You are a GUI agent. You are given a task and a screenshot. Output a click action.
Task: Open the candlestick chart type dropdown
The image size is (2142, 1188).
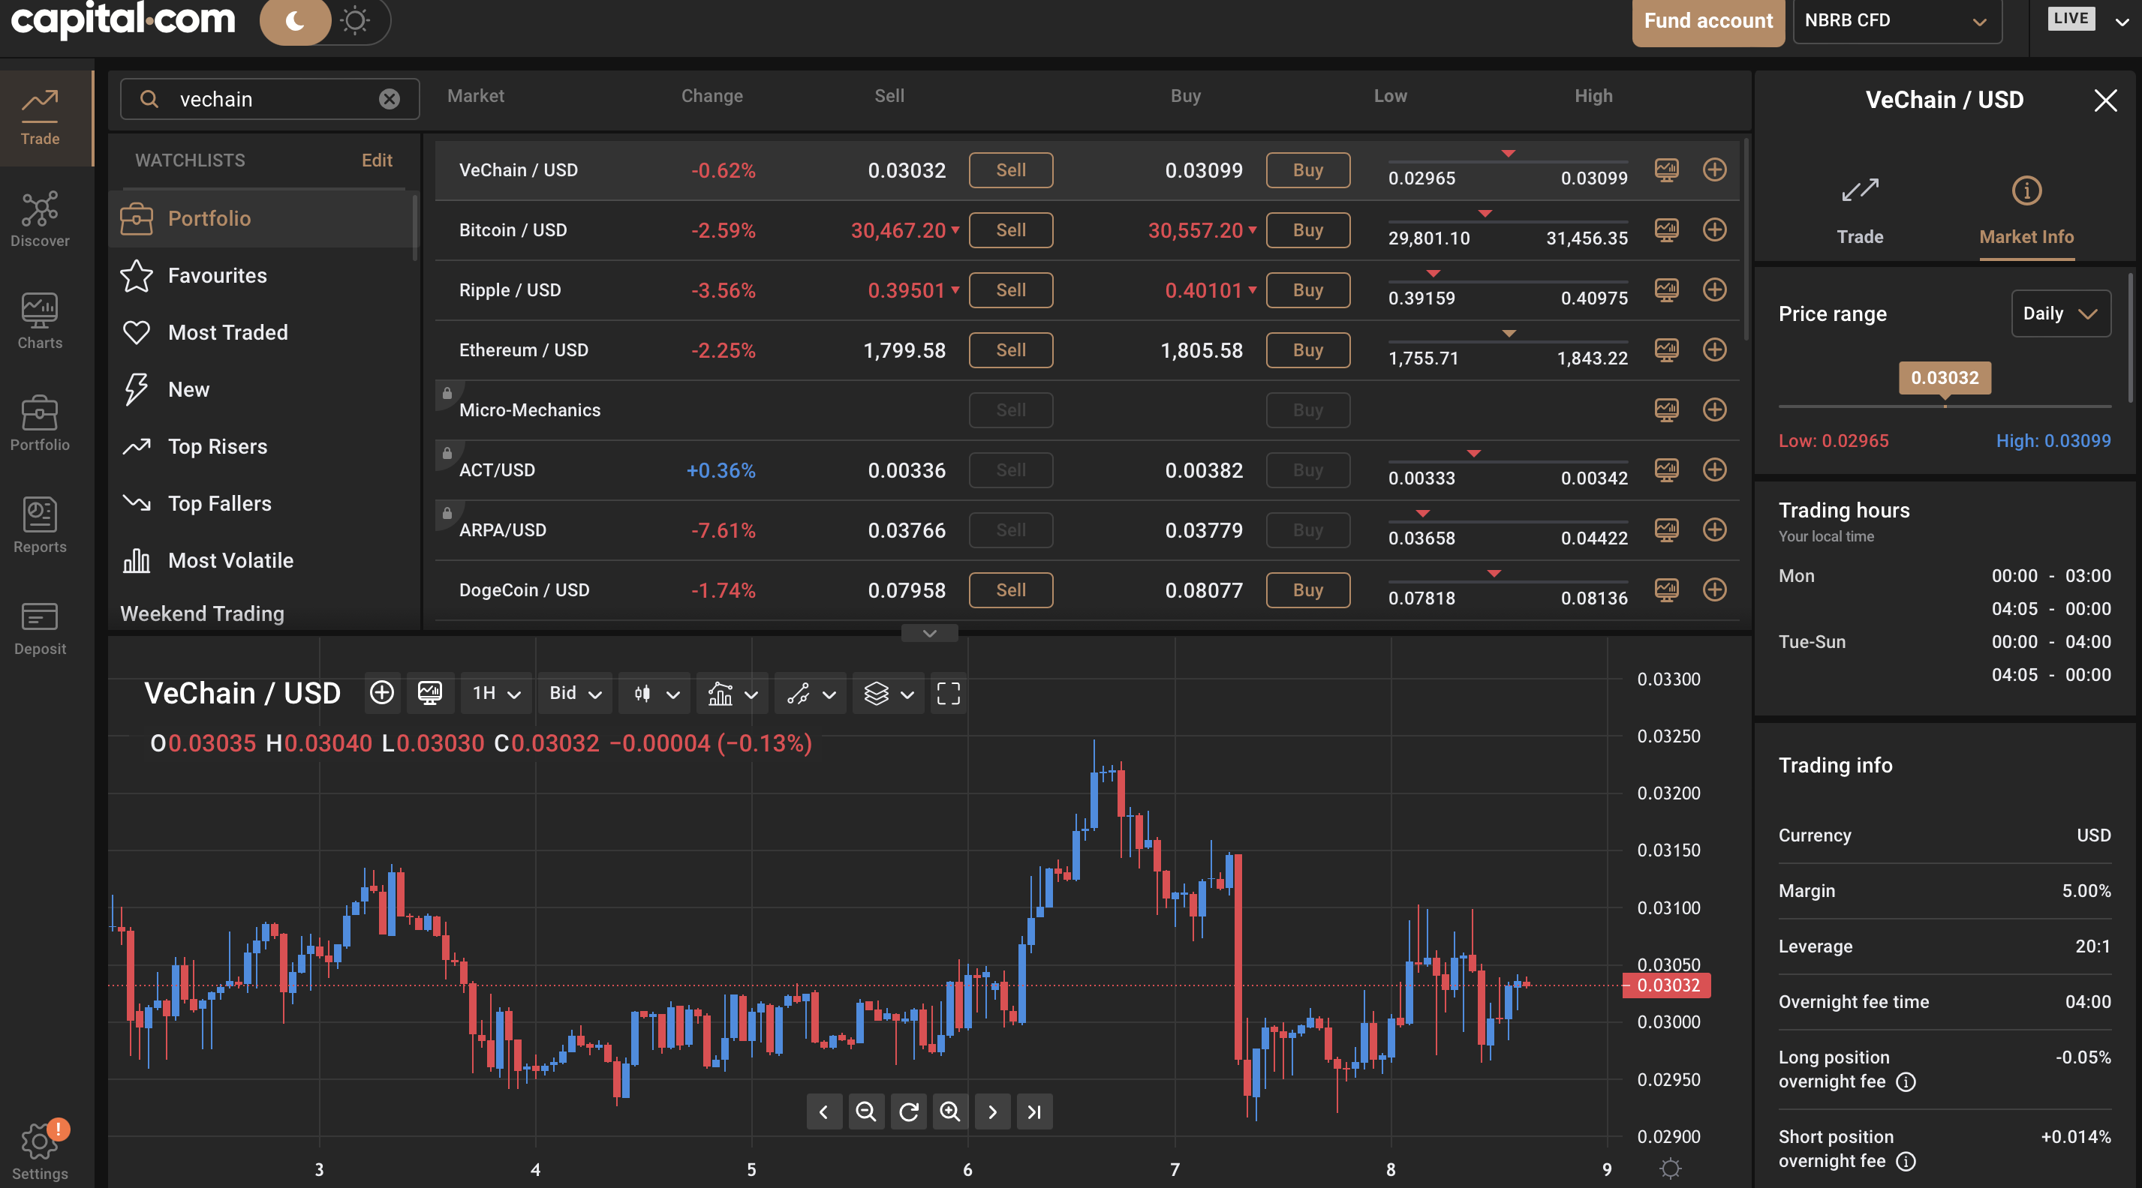point(654,693)
